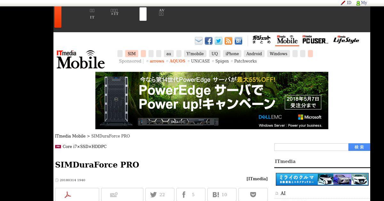The width and height of the screenshot is (384, 201).
Task: Select the Windows category tag
Action: pyautogui.click(x=278, y=54)
